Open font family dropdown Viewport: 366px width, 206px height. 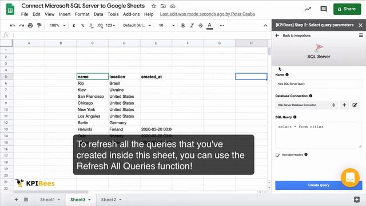(137, 25)
